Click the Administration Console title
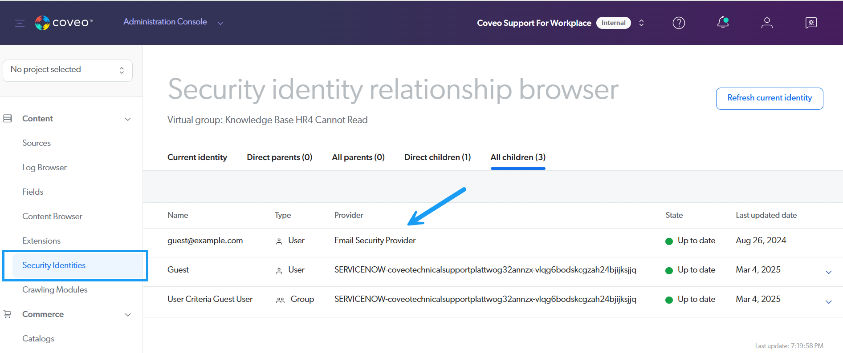 165,22
